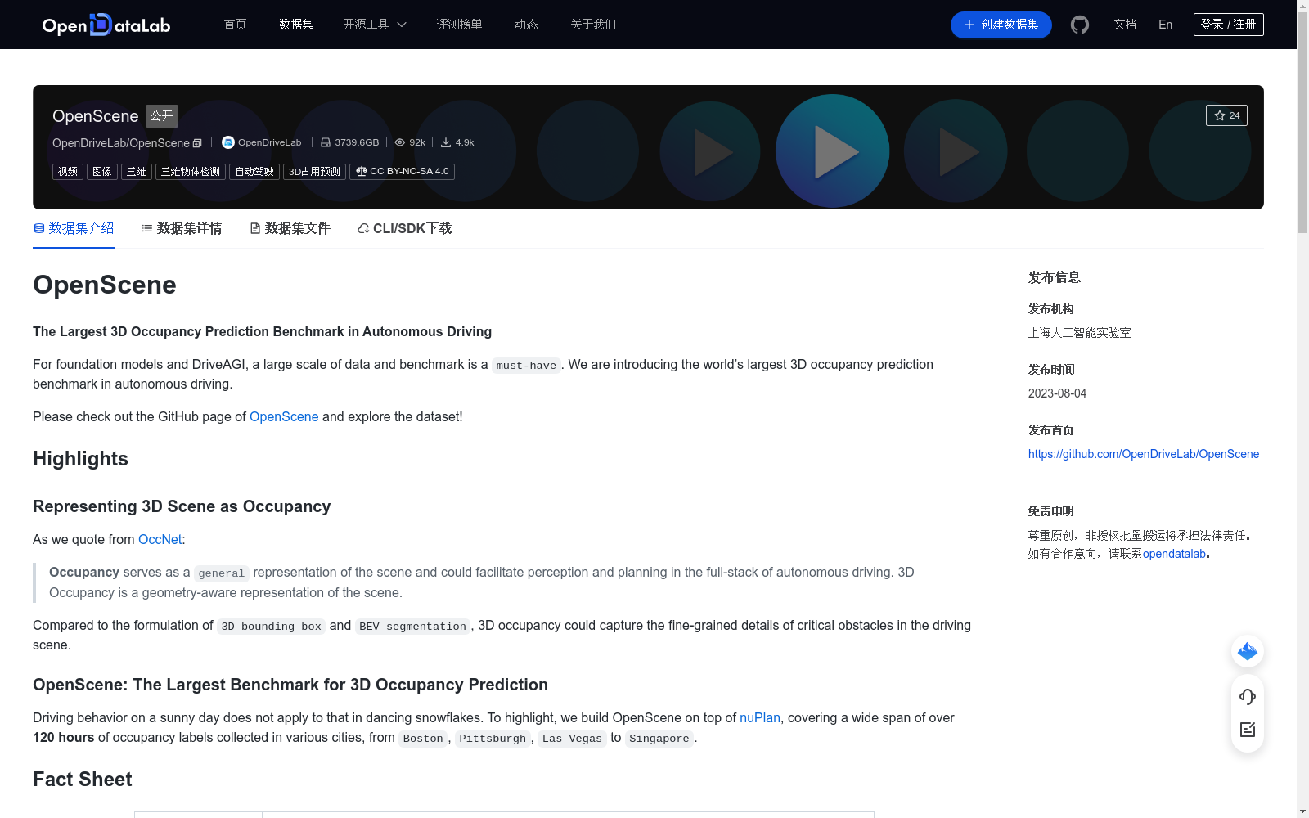Click the 4.9k downloads icon
Viewport: 1309px width, 818px height.
[446, 142]
